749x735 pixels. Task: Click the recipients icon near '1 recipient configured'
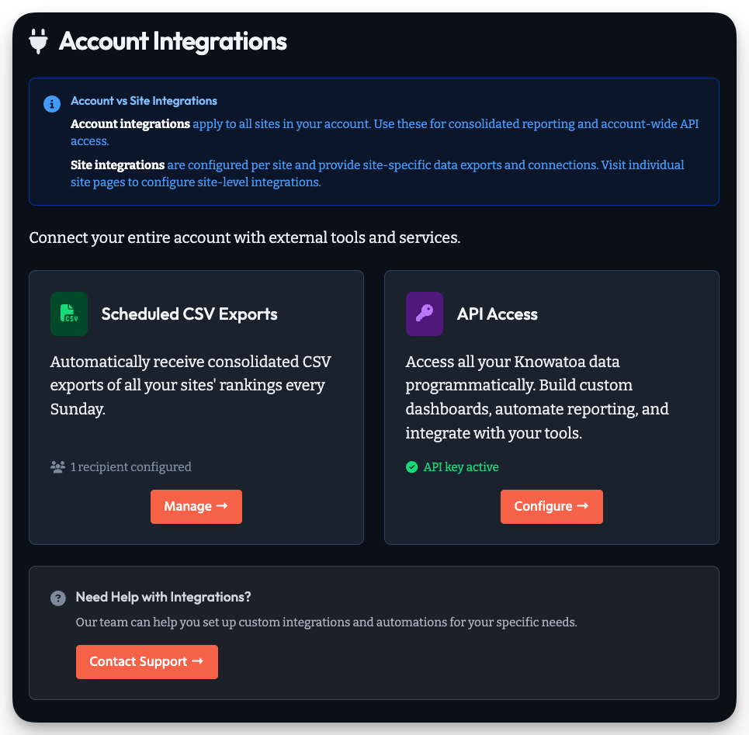pos(57,466)
